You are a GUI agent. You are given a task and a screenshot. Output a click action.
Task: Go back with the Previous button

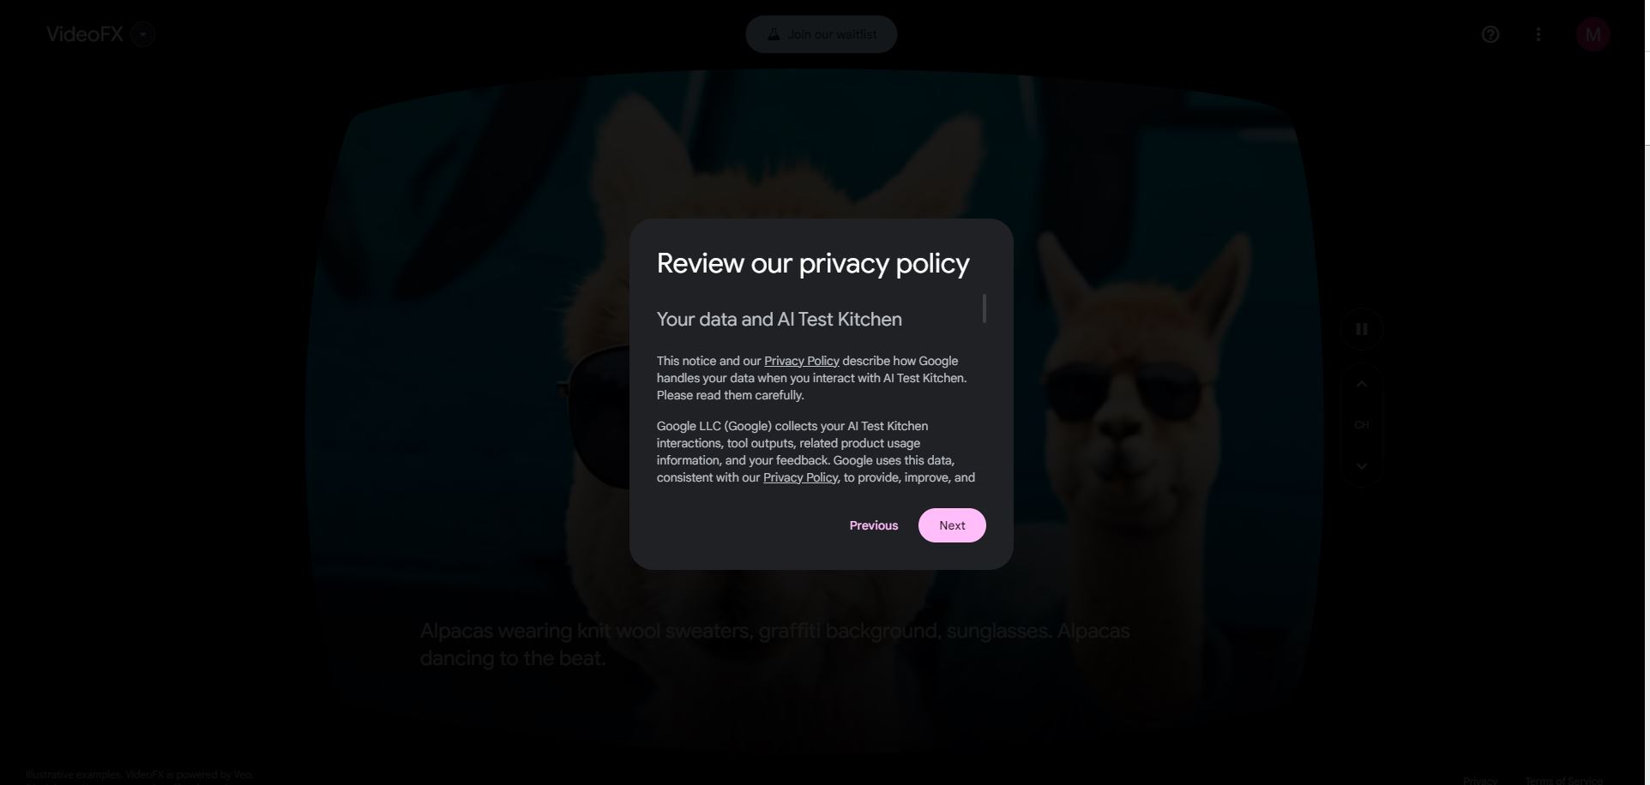873,525
